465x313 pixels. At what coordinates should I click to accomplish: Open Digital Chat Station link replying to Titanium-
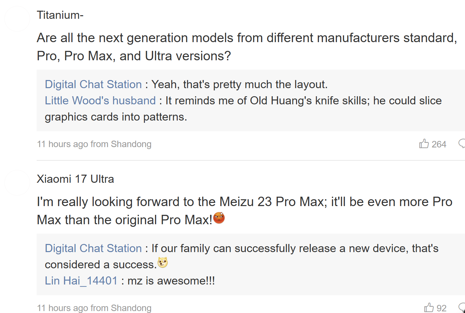coord(93,84)
